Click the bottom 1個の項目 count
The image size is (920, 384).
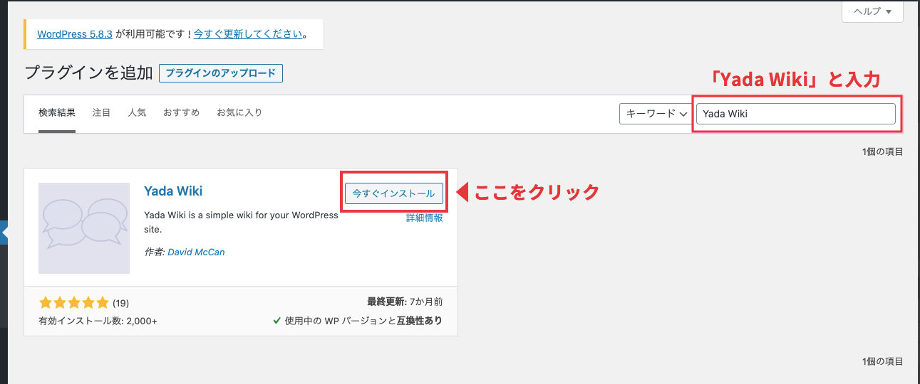(882, 361)
